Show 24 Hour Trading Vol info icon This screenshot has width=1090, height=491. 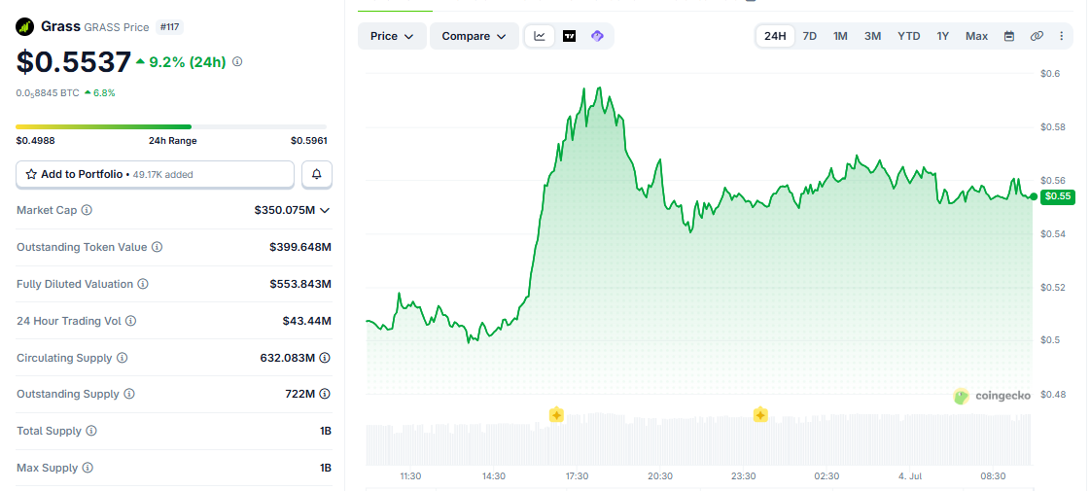(130, 321)
